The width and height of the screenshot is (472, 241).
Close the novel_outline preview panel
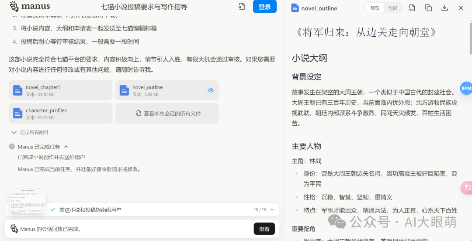point(461,8)
